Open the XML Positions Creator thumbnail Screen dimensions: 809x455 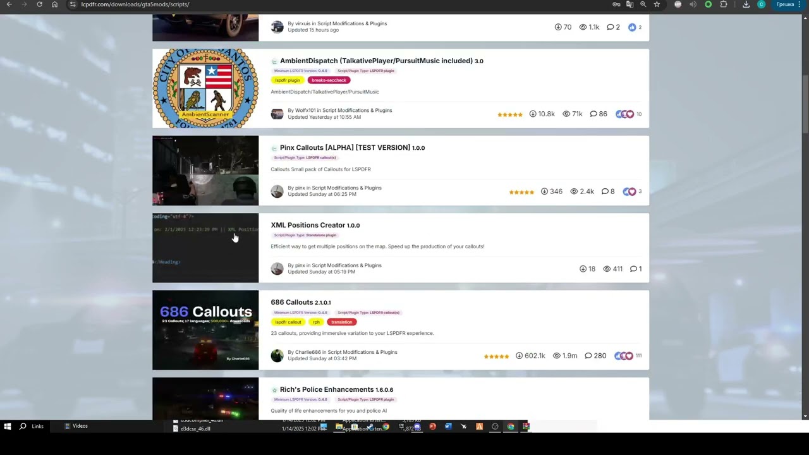[205, 248]
